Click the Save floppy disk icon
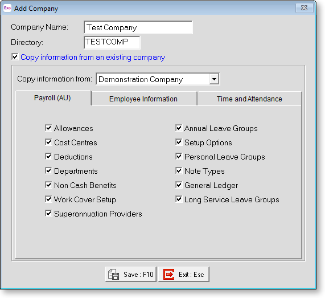The height and width of the screenshot is (298, 325). (114, 275)
